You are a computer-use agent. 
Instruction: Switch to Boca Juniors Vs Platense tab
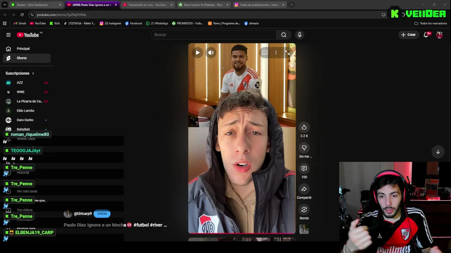point(203,5)
